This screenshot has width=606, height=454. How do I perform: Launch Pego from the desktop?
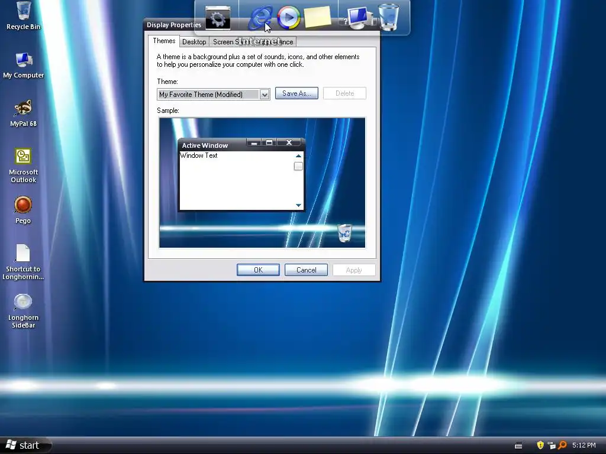[23, 210]
